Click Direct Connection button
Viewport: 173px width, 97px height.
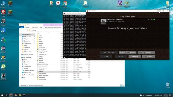(128, 52)
